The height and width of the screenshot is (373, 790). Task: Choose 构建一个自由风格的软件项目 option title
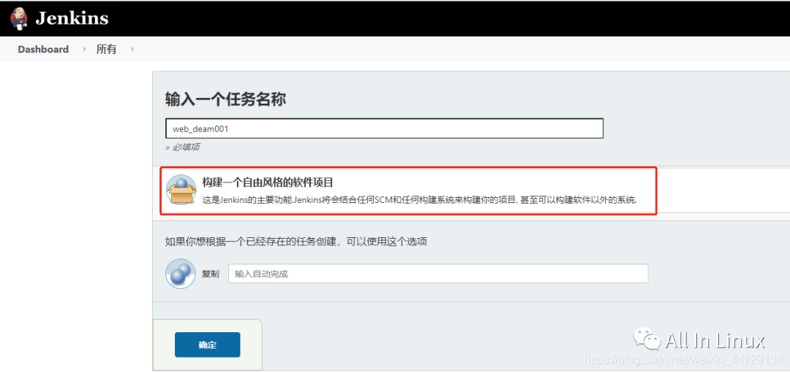tap(268, 182)
